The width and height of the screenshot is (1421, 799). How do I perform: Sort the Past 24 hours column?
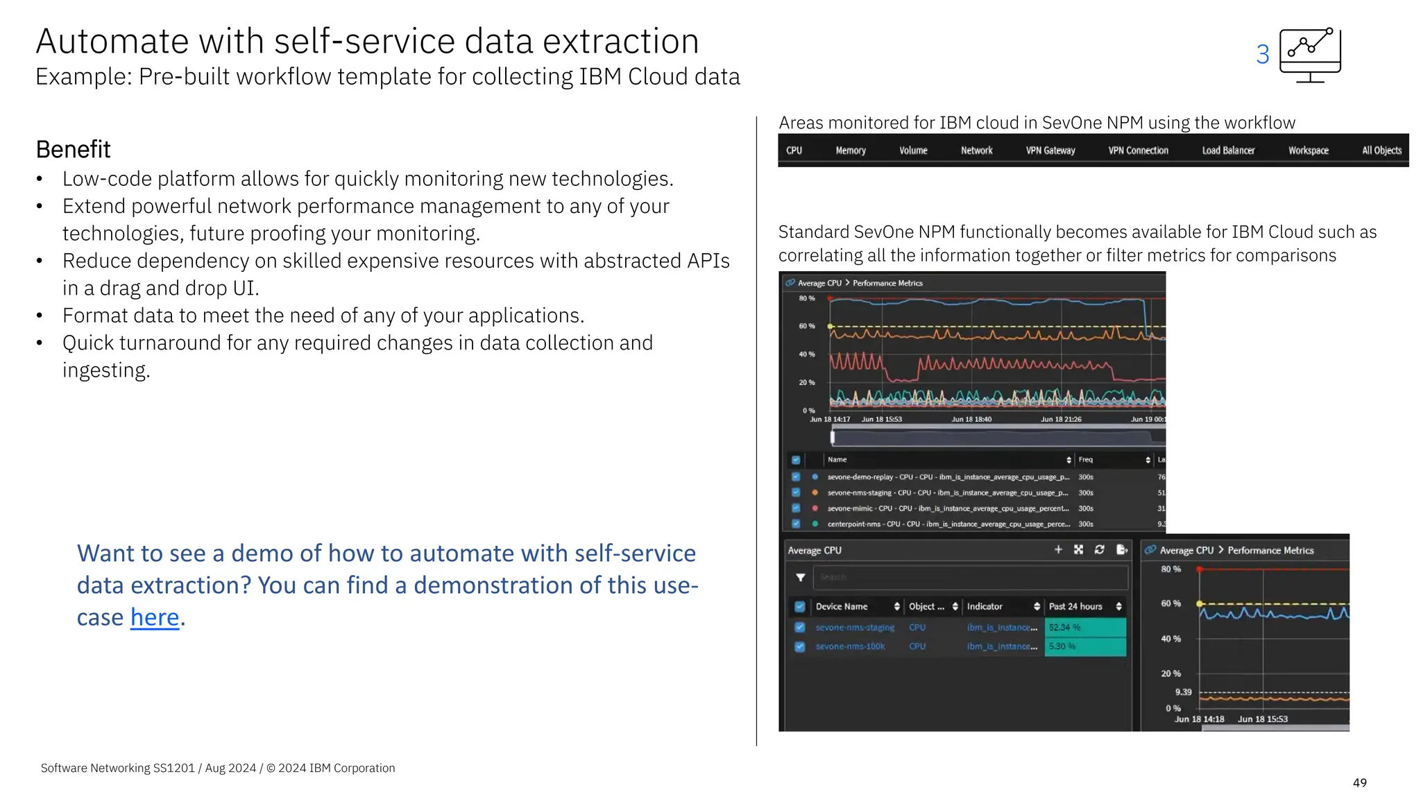tap(1118, 606)
